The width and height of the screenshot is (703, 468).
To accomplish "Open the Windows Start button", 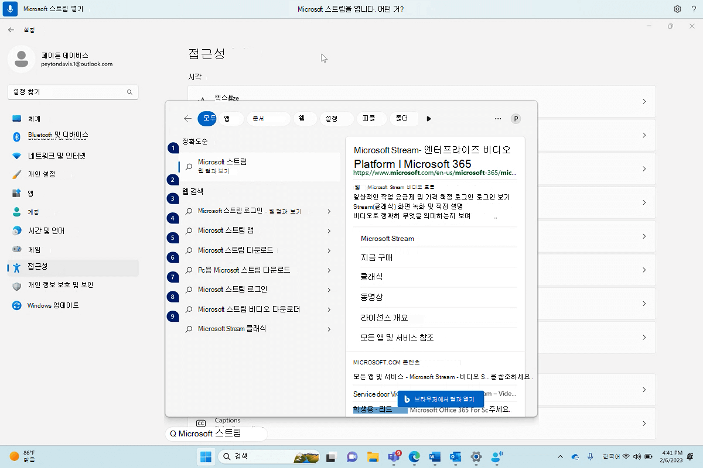I will pos(206,457).
